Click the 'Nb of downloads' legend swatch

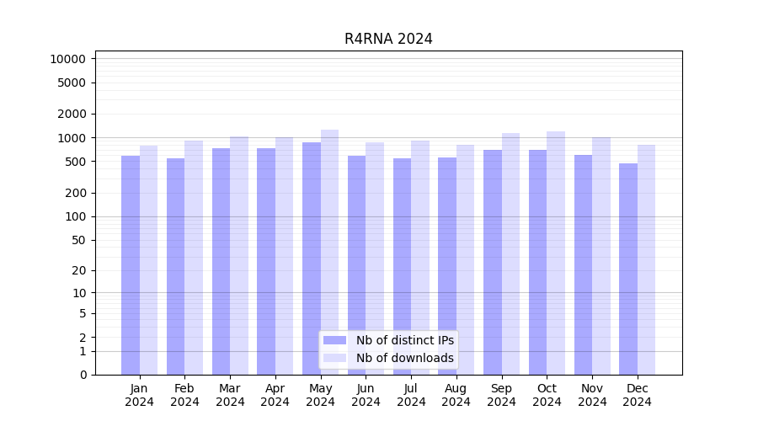coord(334,358)
